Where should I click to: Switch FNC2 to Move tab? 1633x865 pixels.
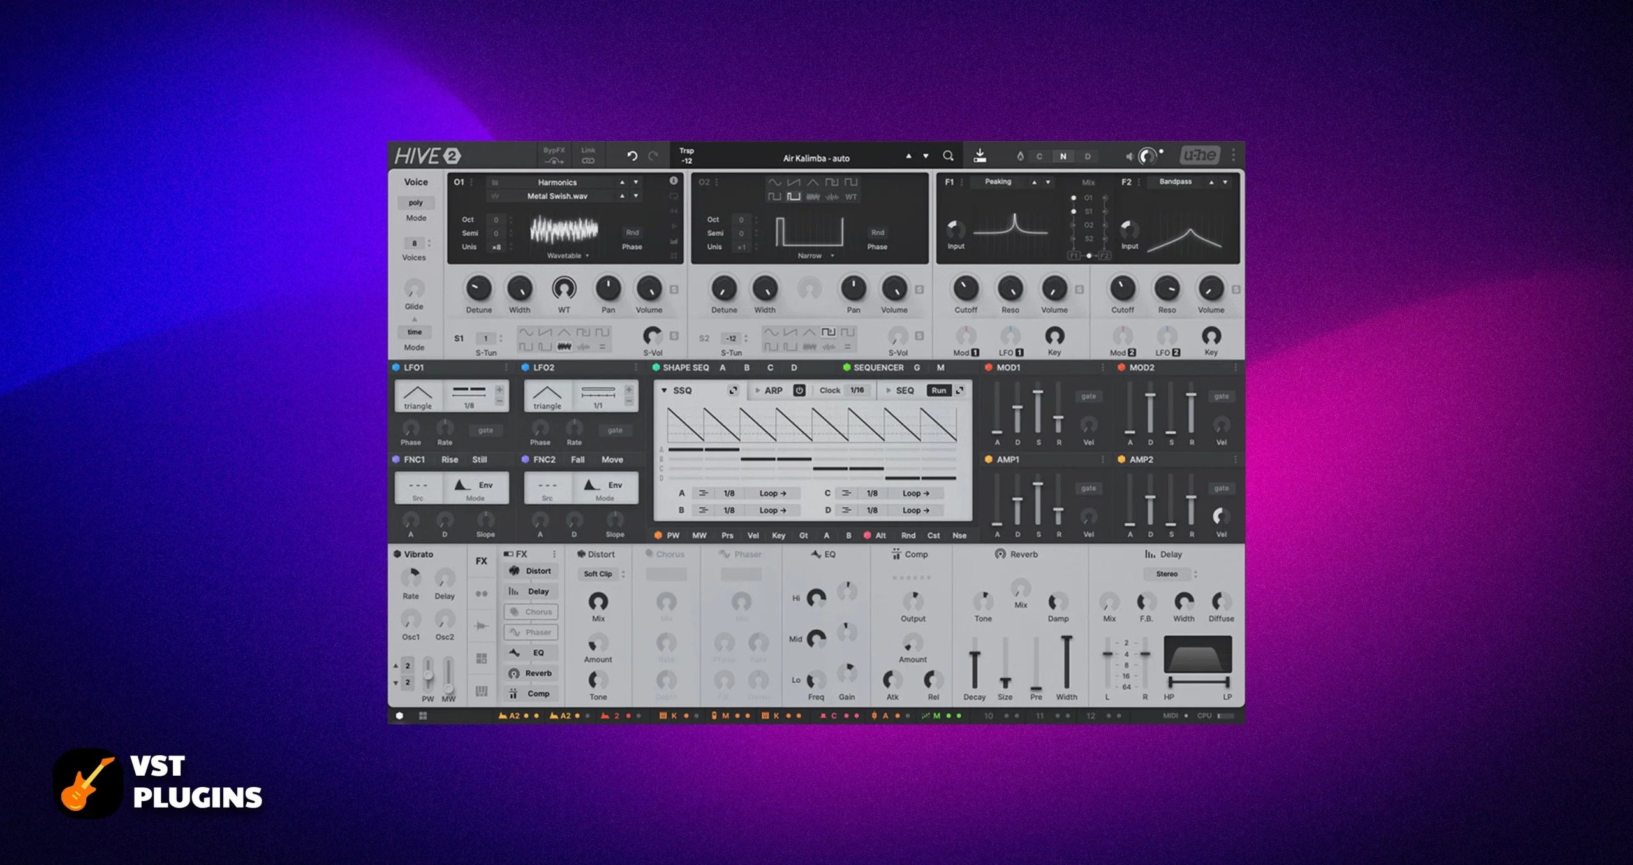point(612,460)
